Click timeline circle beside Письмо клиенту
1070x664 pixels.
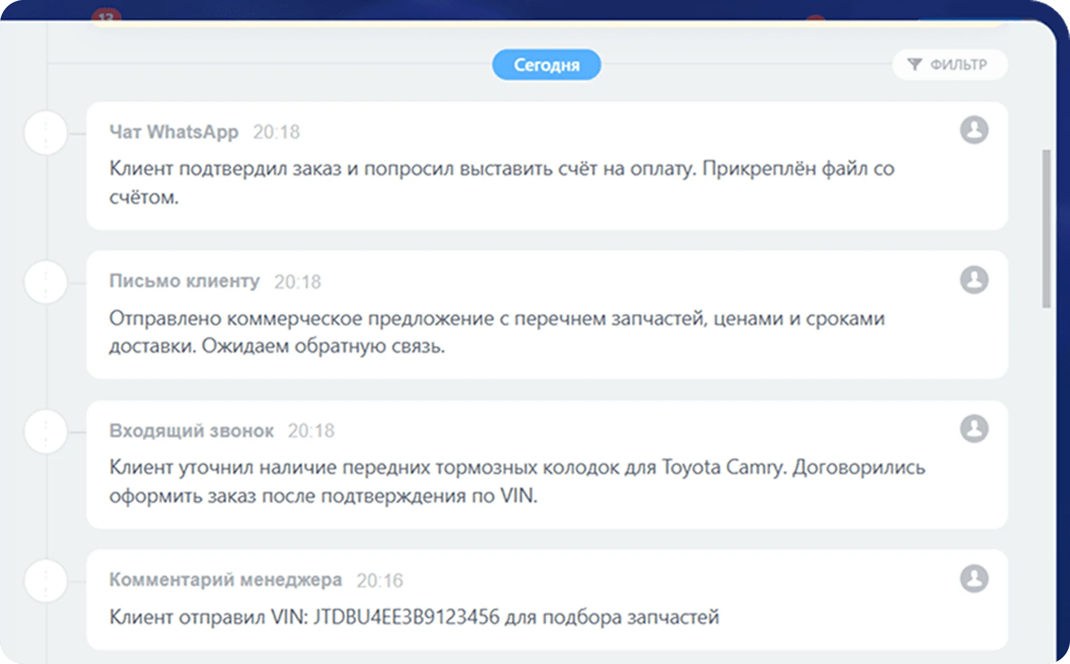pyautogui.click(x=46, y=282)
